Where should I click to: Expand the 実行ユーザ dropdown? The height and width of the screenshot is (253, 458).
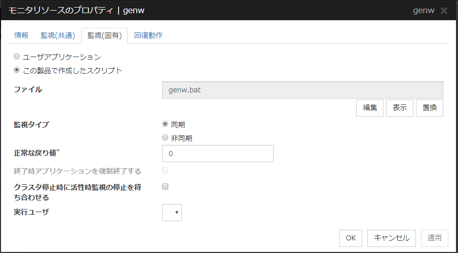pyautogui.click(x=172, y=213)
